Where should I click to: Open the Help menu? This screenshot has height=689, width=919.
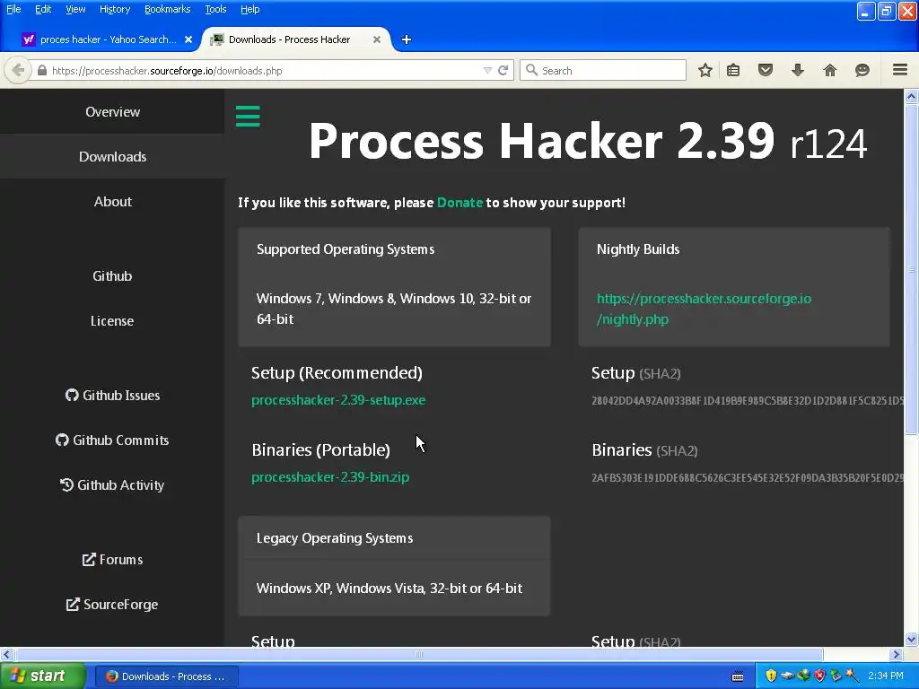249,9
